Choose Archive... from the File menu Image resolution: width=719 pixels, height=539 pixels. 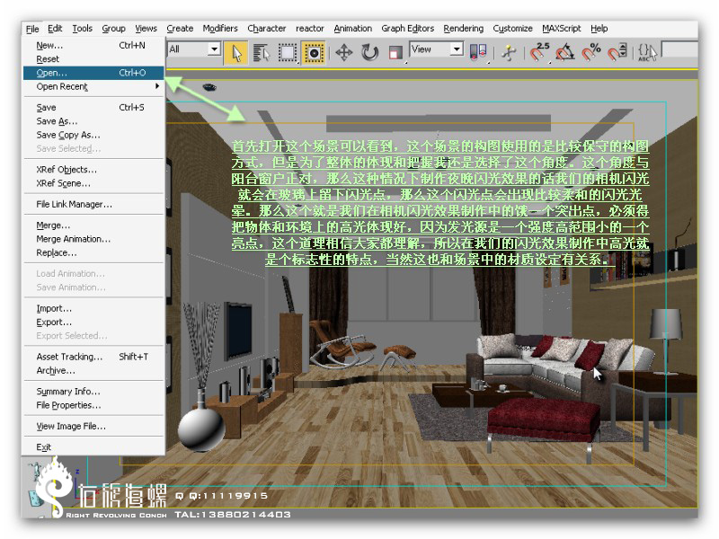[93, 370]
